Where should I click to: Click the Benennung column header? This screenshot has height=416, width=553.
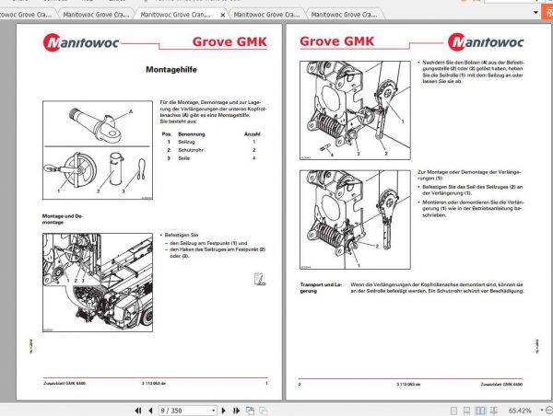coord(192,134)
